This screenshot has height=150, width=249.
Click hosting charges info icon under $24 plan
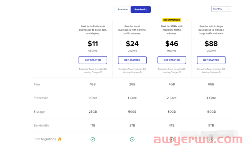pos(140,72)
